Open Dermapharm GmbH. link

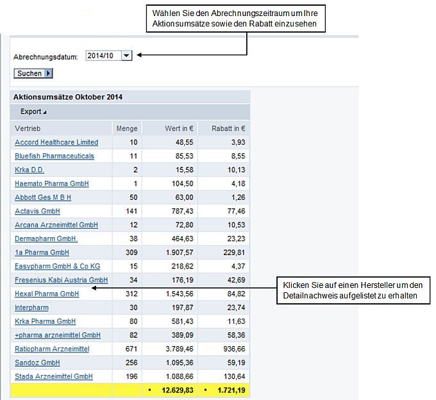pos(46,238)
